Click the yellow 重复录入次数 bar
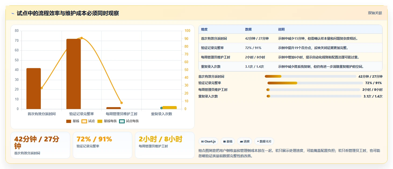This screenshot has width=393, height=169. point(169,108)
